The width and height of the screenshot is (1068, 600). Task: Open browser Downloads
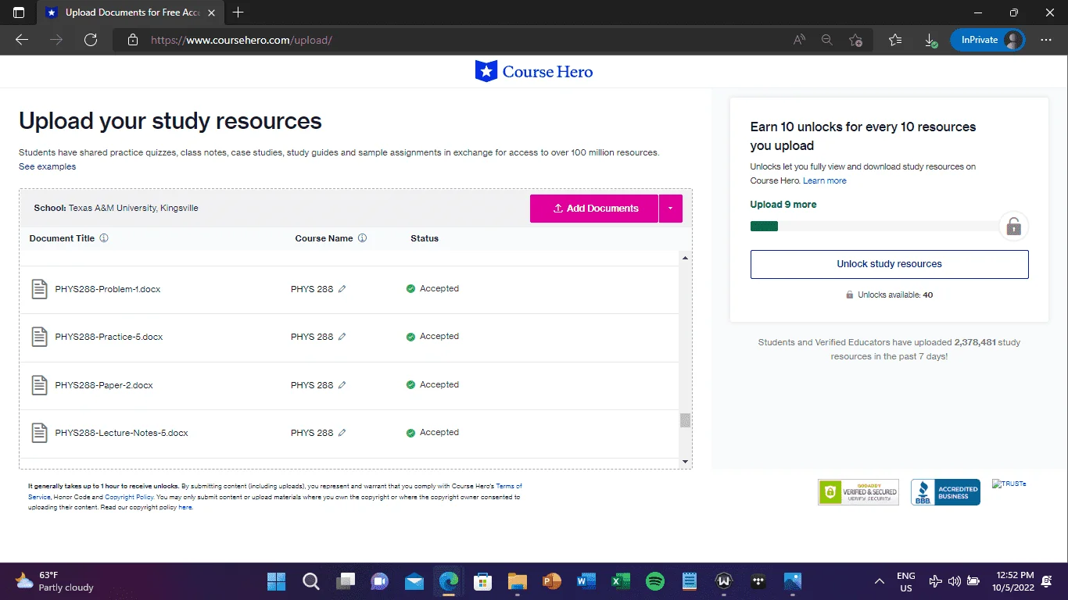(930, 40)
